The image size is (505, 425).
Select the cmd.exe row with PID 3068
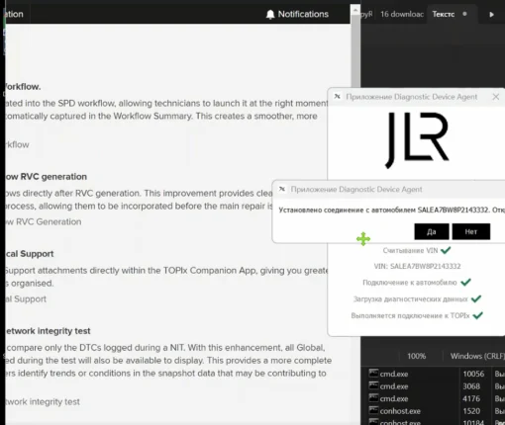[x=436, y=386]
